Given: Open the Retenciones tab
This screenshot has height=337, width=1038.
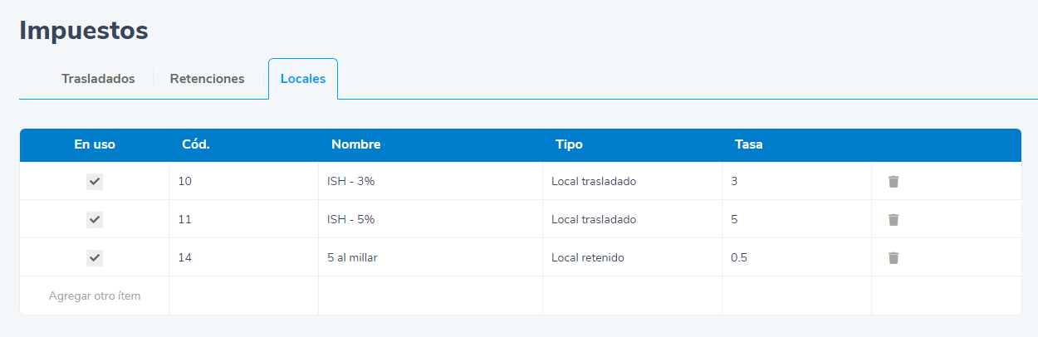Looking at the screenshot, I should click(207, 79).
